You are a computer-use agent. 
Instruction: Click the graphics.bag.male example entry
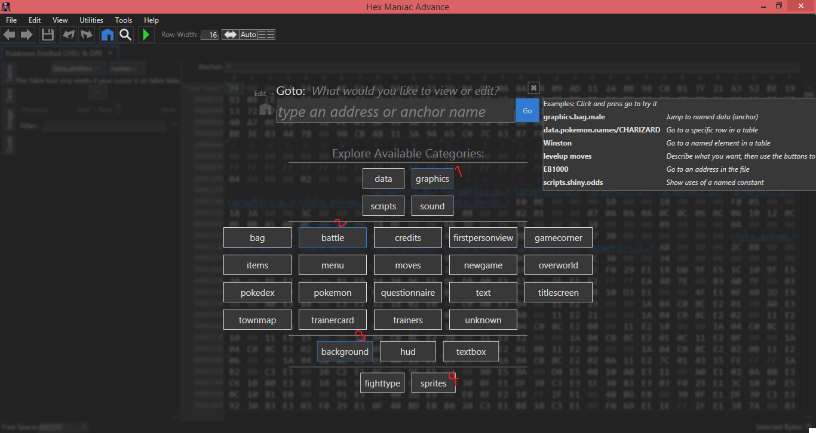pyautogui.click(x=573, y=117)
